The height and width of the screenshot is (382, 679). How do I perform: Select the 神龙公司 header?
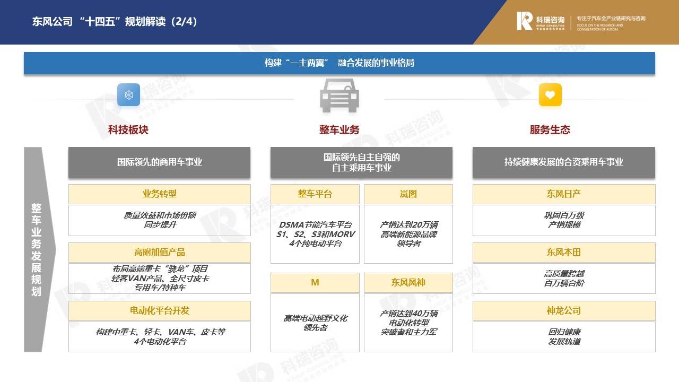tap(564, 310)
